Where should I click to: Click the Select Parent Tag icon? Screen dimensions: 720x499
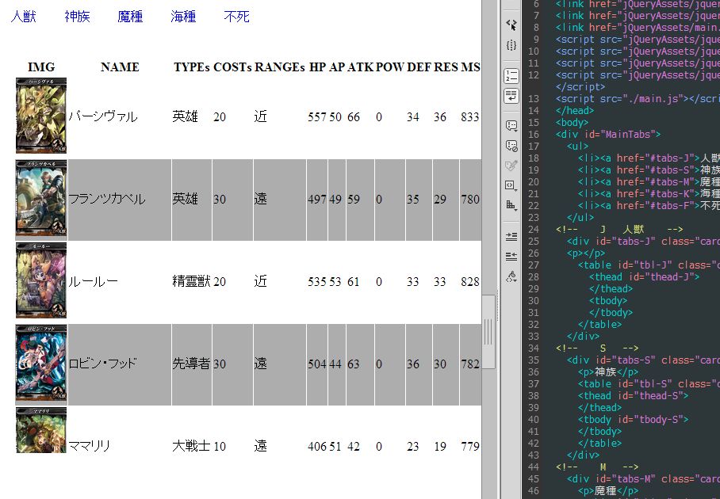(x=511, y=25)
